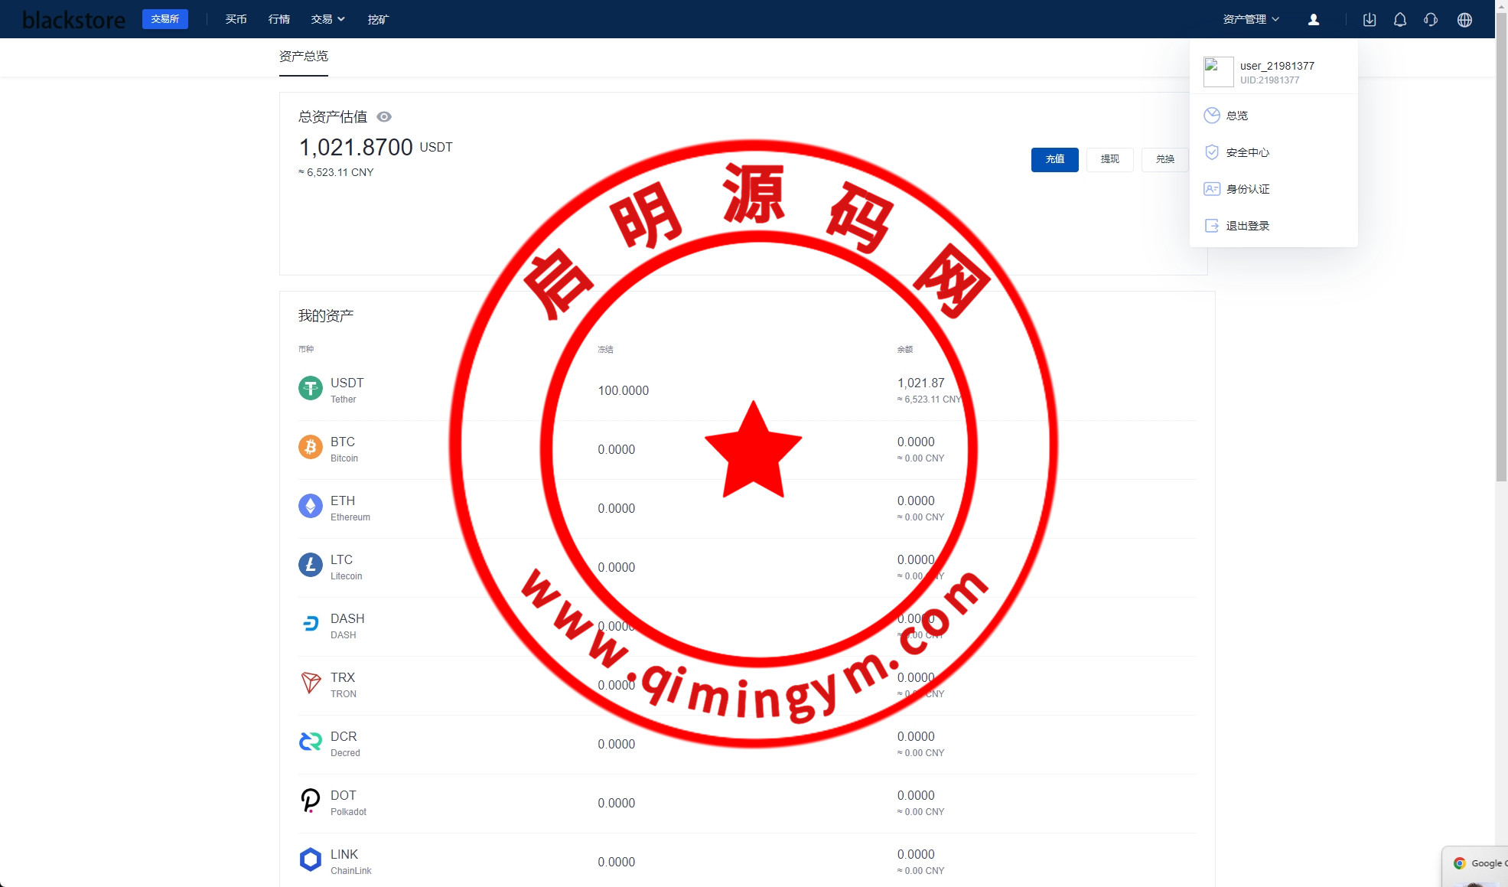Switch to the 资产总览 tab
1508x887 pixels.
[x=303, y=57]
